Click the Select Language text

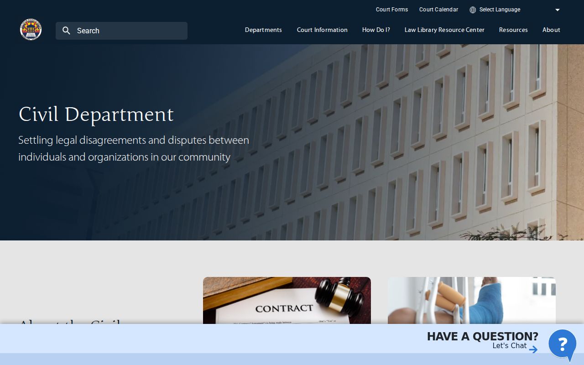tap(500, 10)
